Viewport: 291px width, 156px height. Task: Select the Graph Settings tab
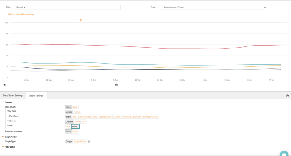pyautogui.click(x=36, y=96)
